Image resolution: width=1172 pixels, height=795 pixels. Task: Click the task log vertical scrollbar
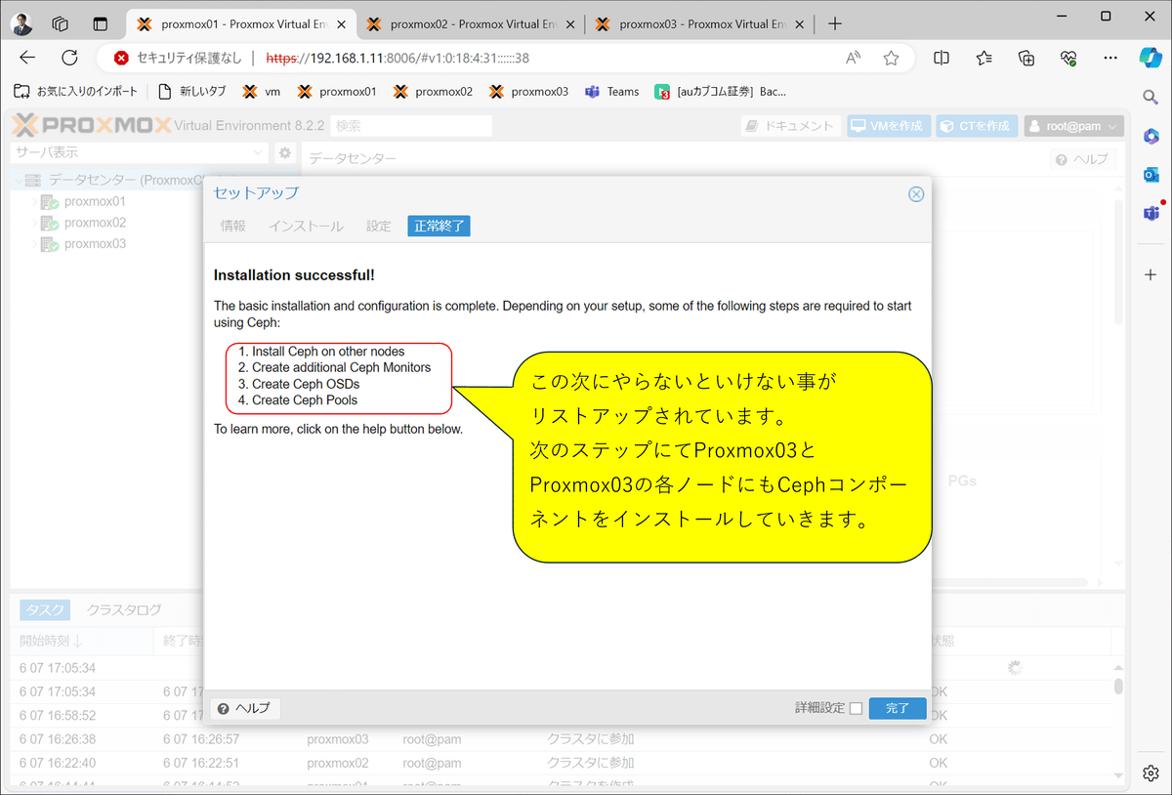(1118, 723)
